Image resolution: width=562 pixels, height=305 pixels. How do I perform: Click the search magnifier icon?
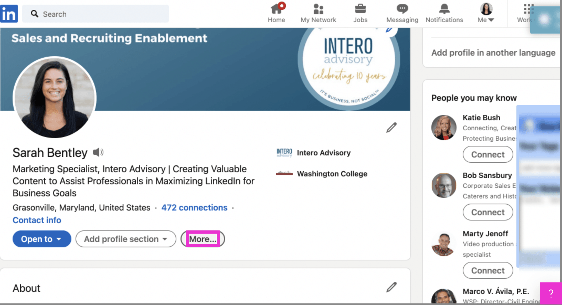pyautogui.click(x=34, y=14)
